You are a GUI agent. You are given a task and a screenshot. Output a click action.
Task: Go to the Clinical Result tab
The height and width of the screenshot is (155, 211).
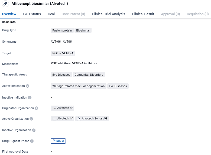click(x=143, y=14)
